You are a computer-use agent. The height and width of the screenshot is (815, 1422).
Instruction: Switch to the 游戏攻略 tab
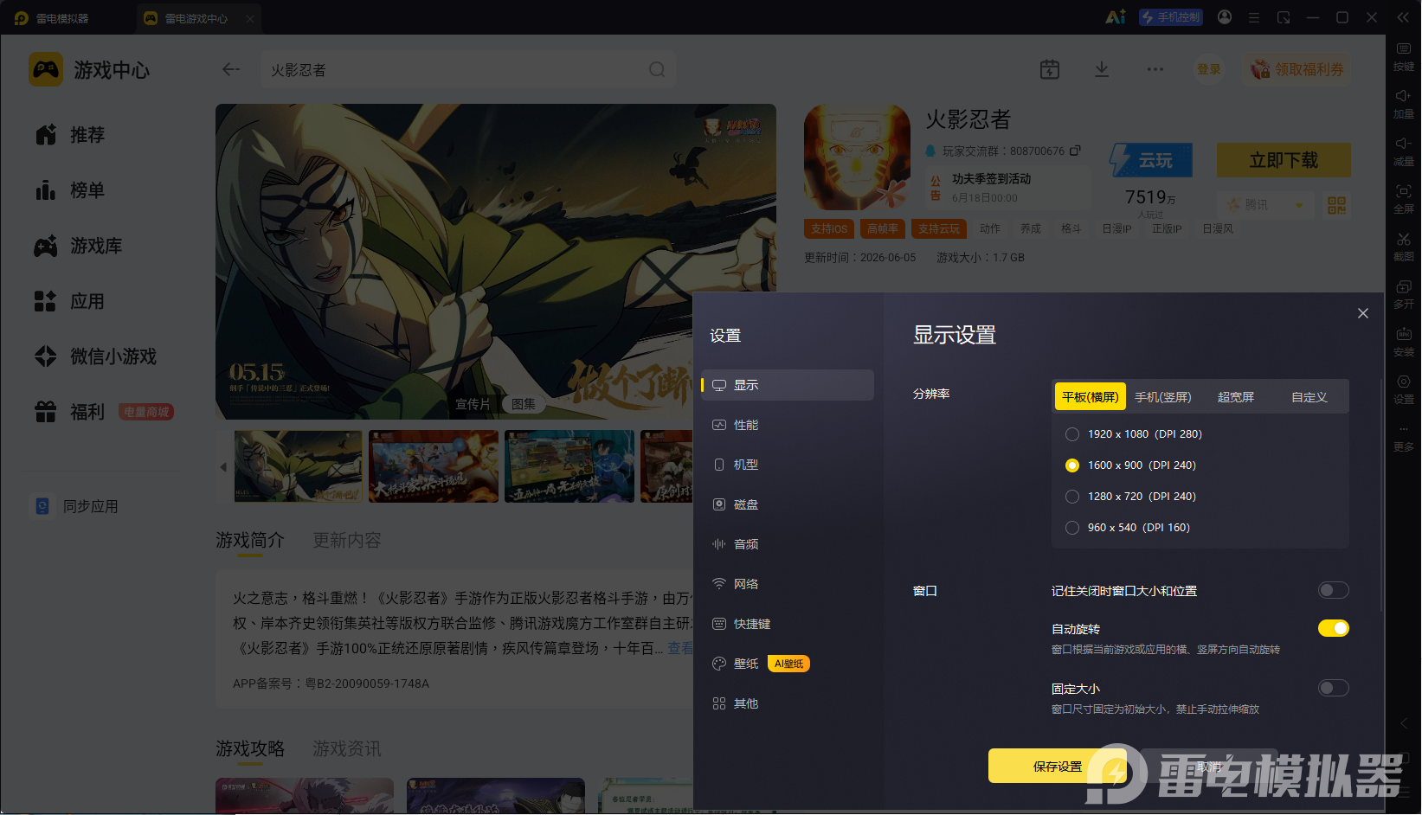click(250, 748)
